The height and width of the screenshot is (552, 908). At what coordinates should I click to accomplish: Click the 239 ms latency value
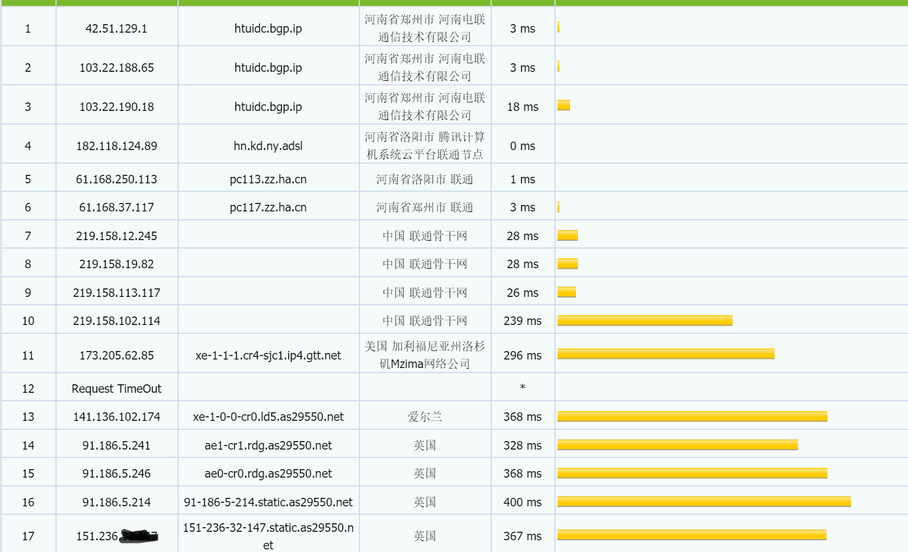tap(522, 321)
